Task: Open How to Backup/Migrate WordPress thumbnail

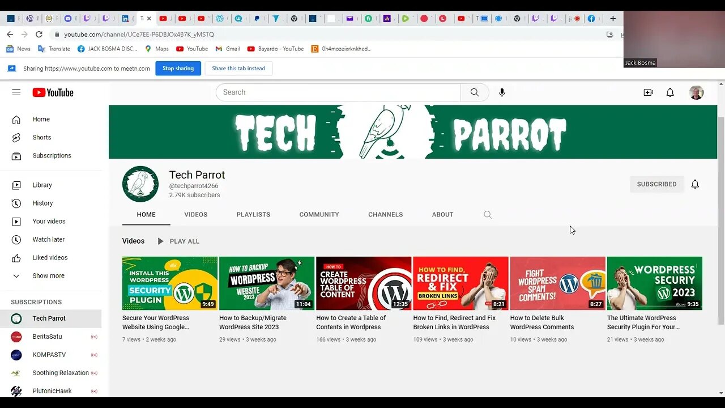Action: pyautogui.click(x=267, y=283)
